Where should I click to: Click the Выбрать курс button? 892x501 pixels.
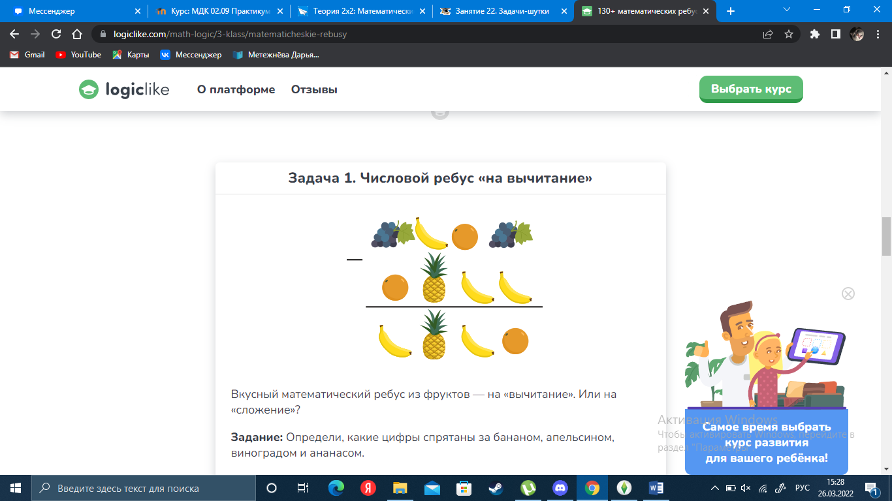click(x=751, y=89)
